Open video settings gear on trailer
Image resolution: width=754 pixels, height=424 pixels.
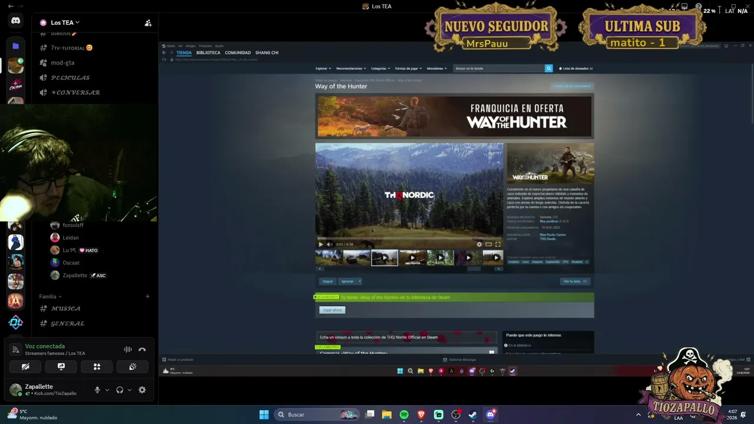(479, 244)
